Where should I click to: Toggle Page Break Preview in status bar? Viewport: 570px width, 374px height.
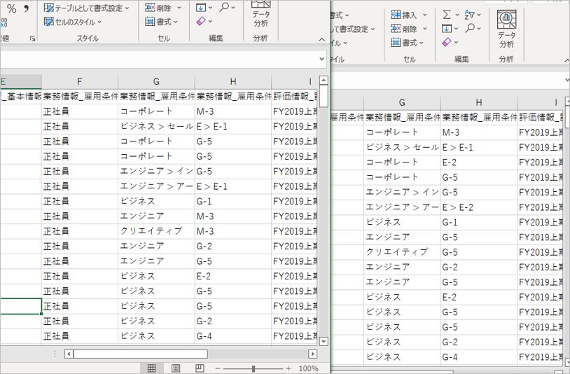[x=200, y=368]
